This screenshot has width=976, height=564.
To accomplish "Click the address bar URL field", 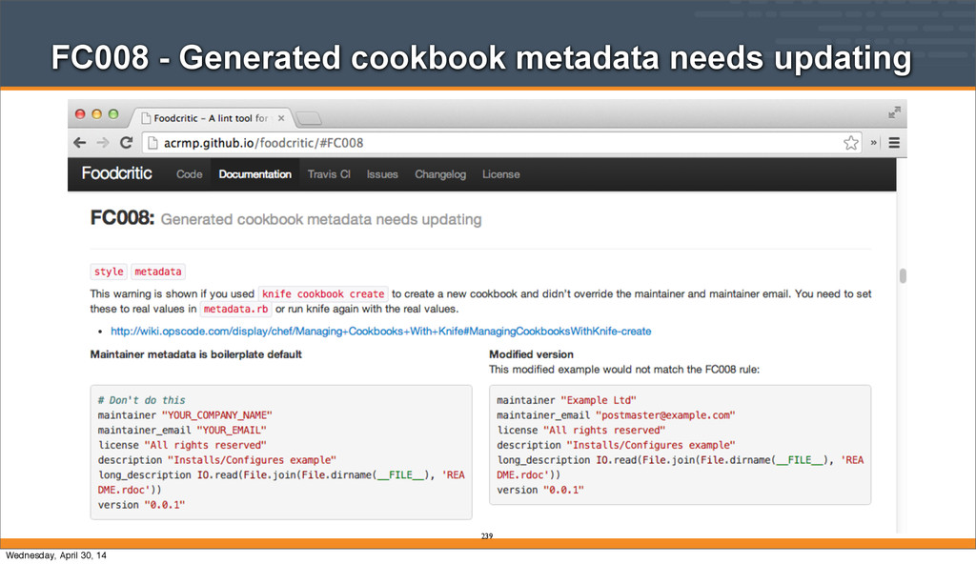I will [477, 143].
